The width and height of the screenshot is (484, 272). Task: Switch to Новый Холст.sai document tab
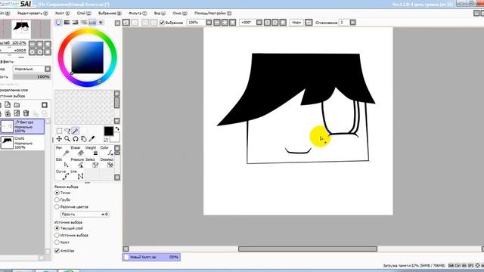coord(151,257)
